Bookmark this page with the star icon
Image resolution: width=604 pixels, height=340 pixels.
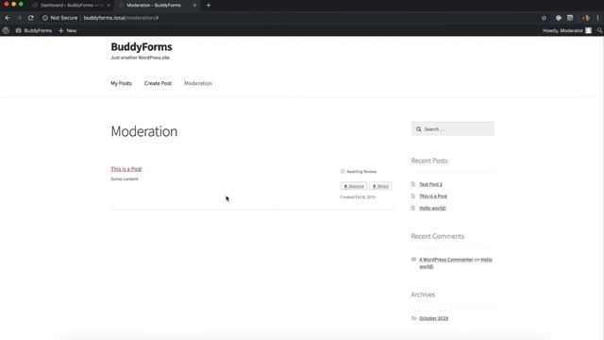pyautogui.click(x=544, y=18)
